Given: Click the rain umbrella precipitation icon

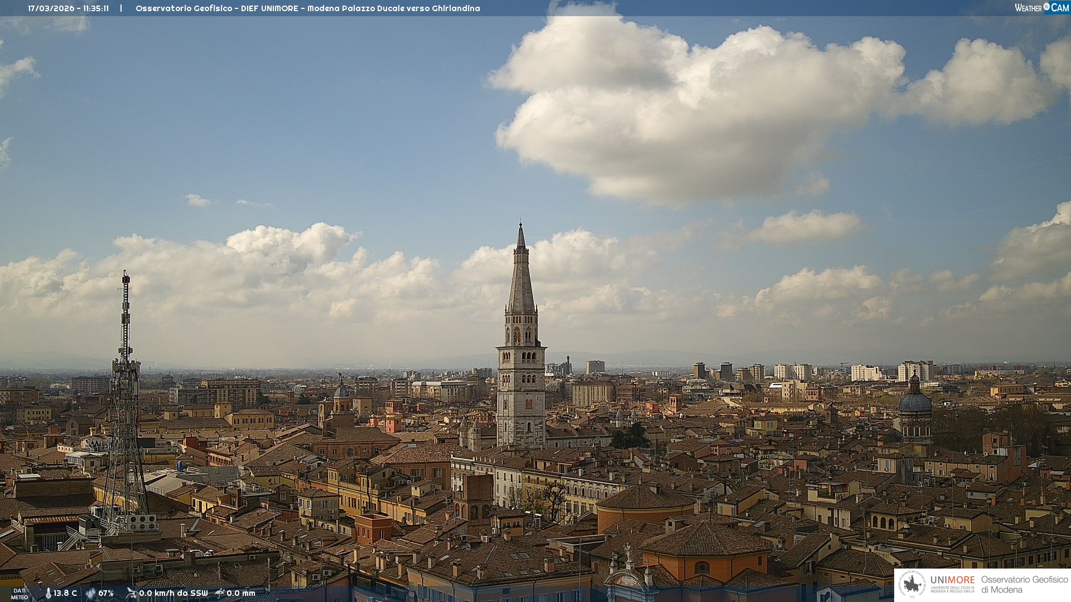Looking at the screenshot, I should 220,593.
